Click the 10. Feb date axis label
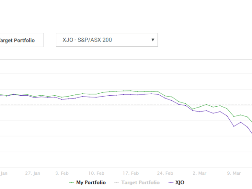The height and width of the screenshot is (189, 252). coord(96,173)
